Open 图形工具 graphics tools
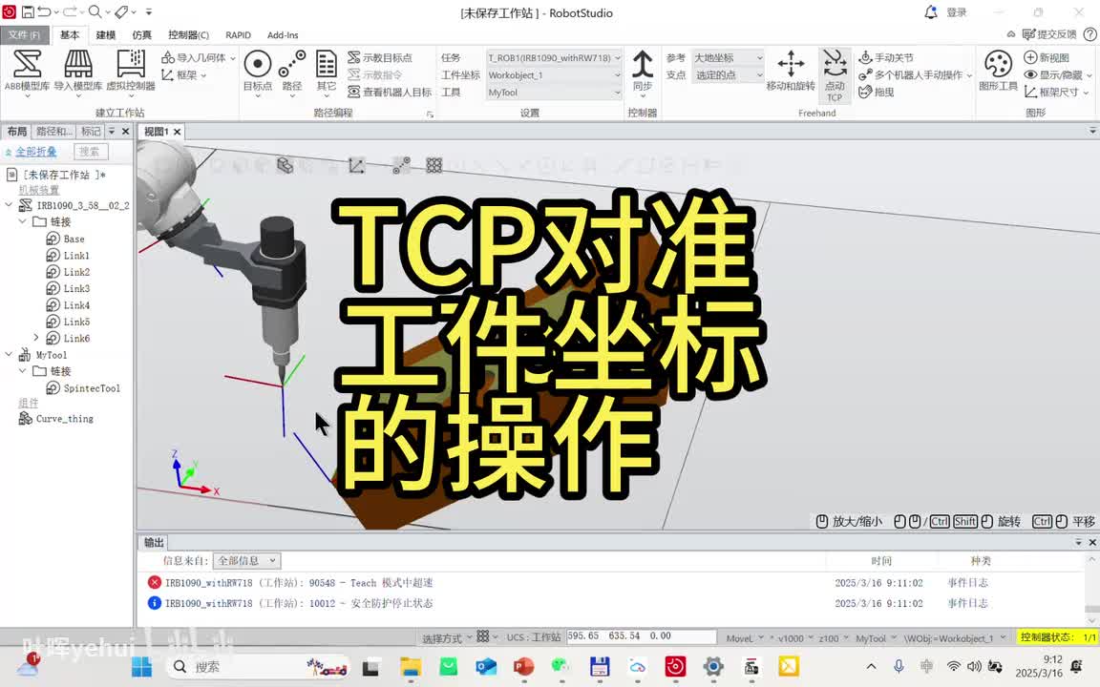 998,70
